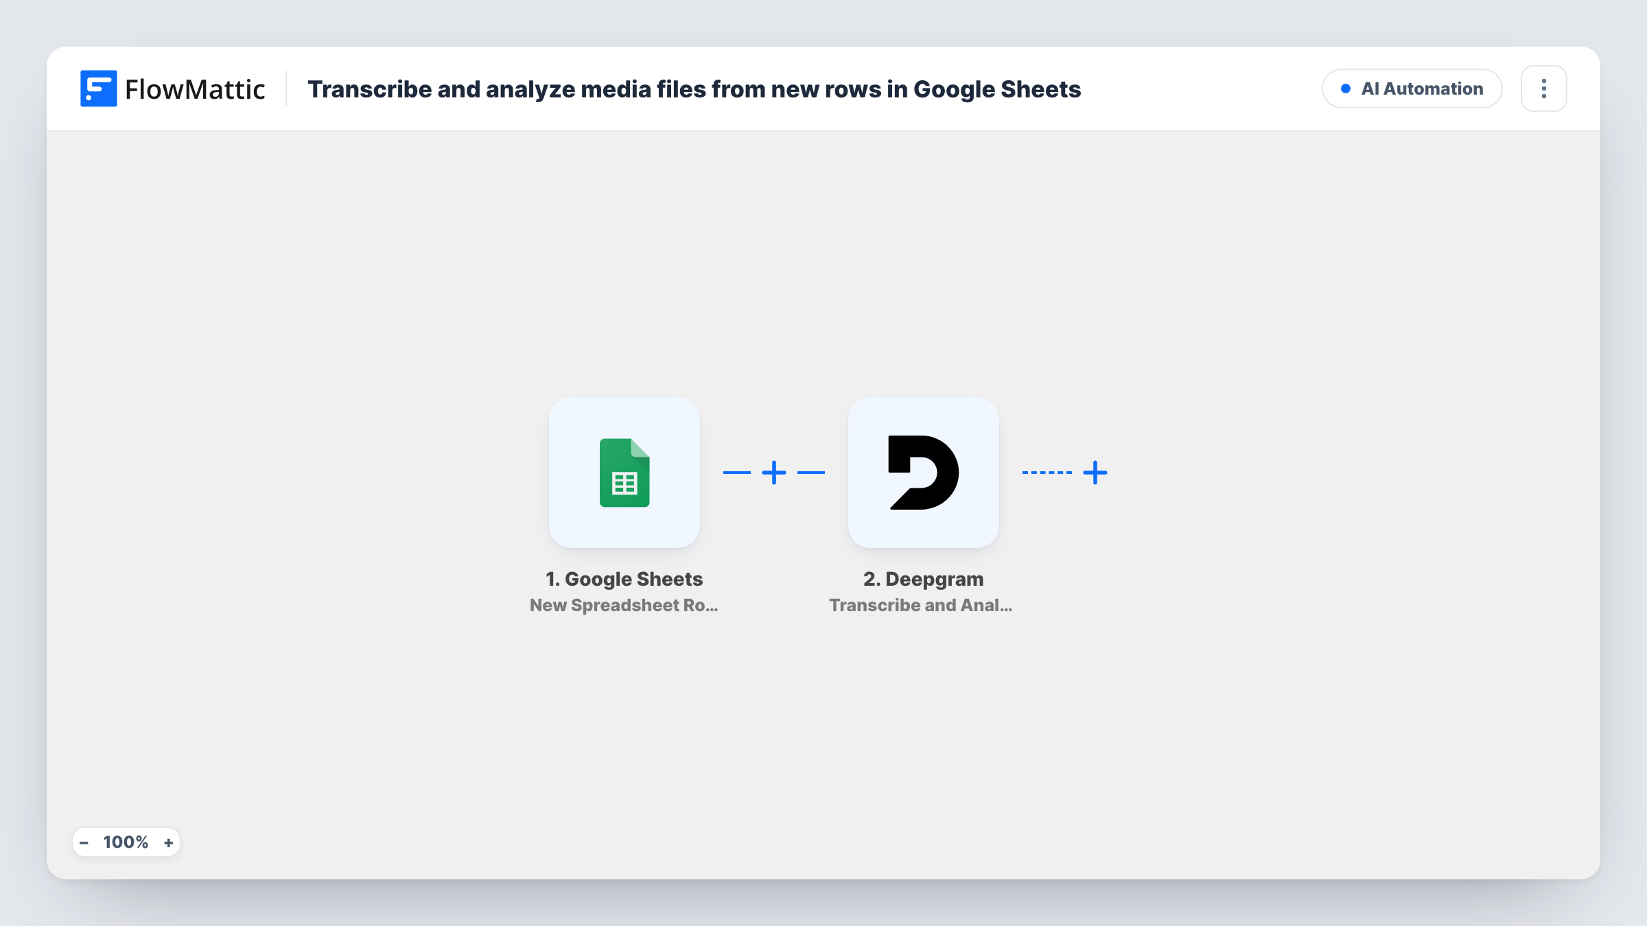
Task: Open the three-dot options menu
Action: point(1544,88)
